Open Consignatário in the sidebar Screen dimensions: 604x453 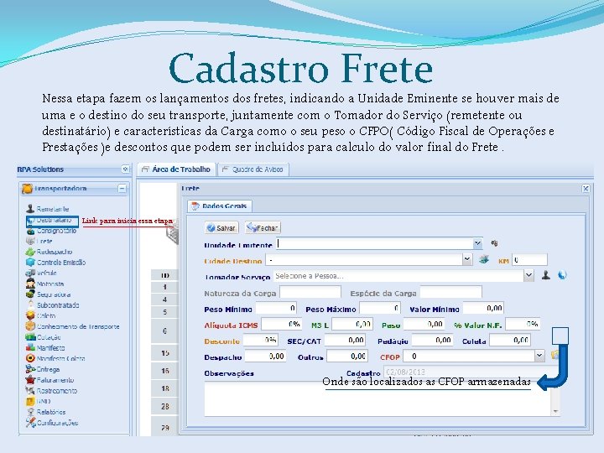click(x=52, y=231)
